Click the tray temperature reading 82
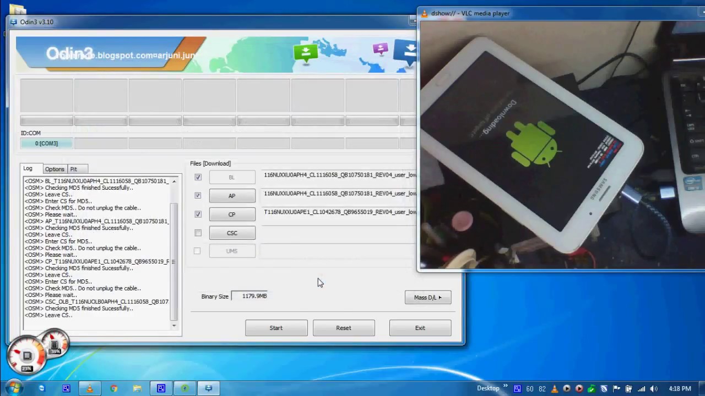 [543, 388]
